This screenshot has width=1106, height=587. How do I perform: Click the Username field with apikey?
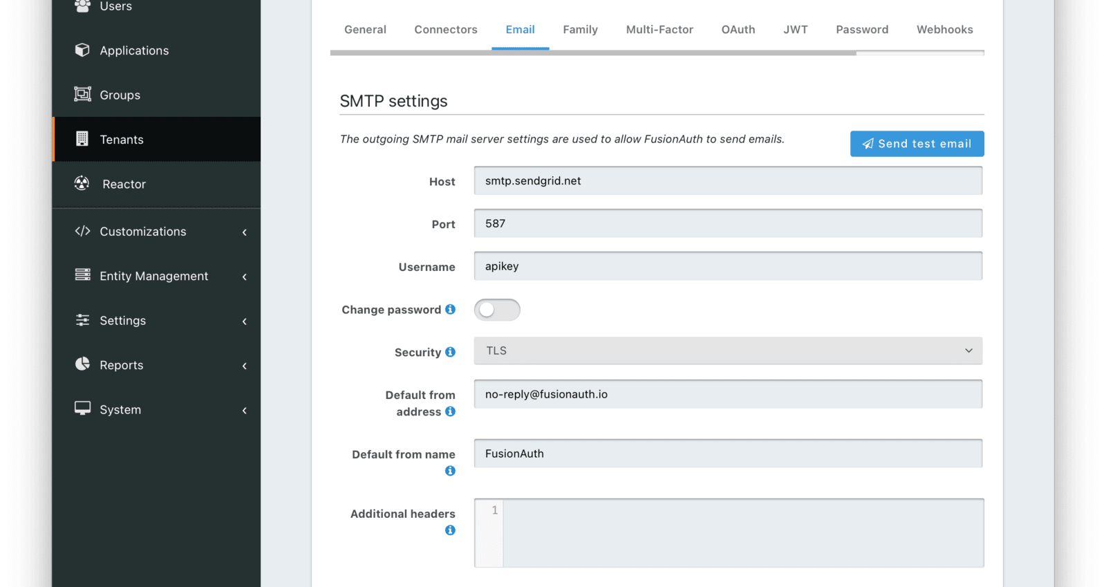point(728,266)
